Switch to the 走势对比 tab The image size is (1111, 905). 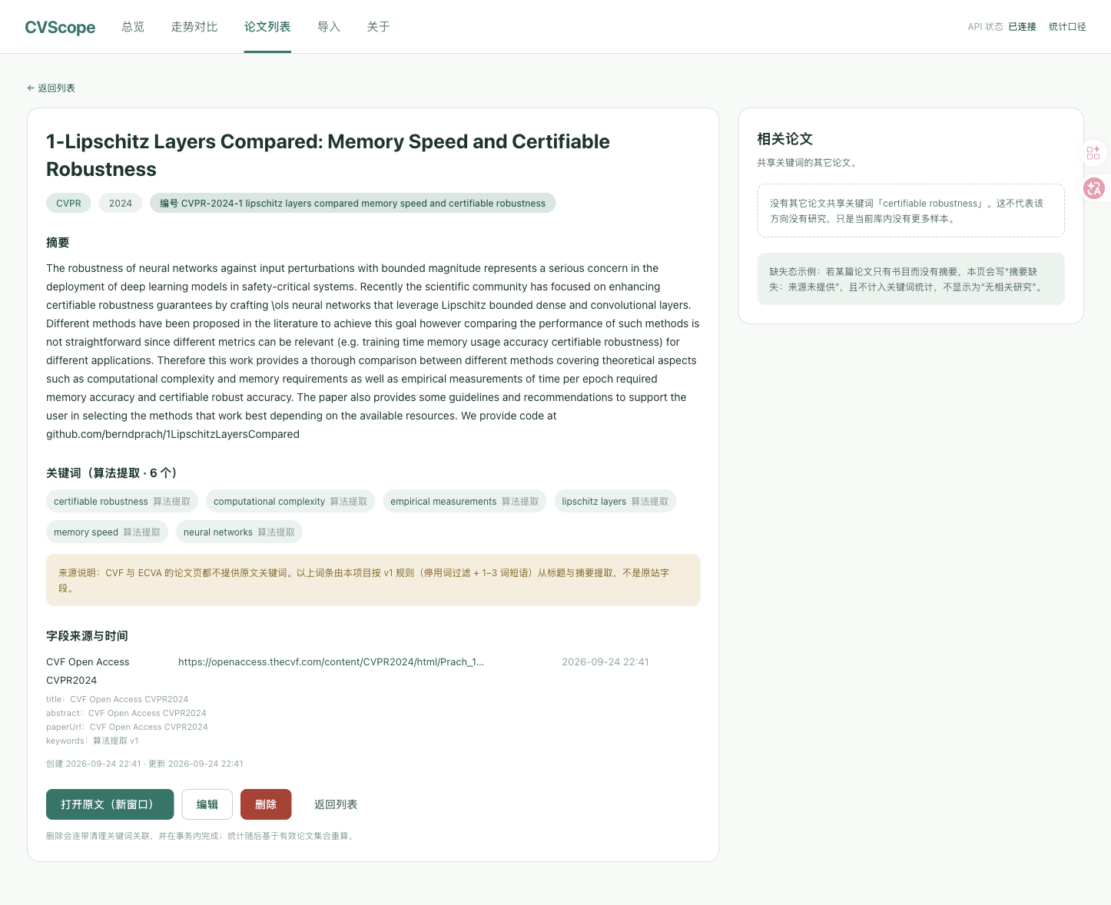point(194,27)
